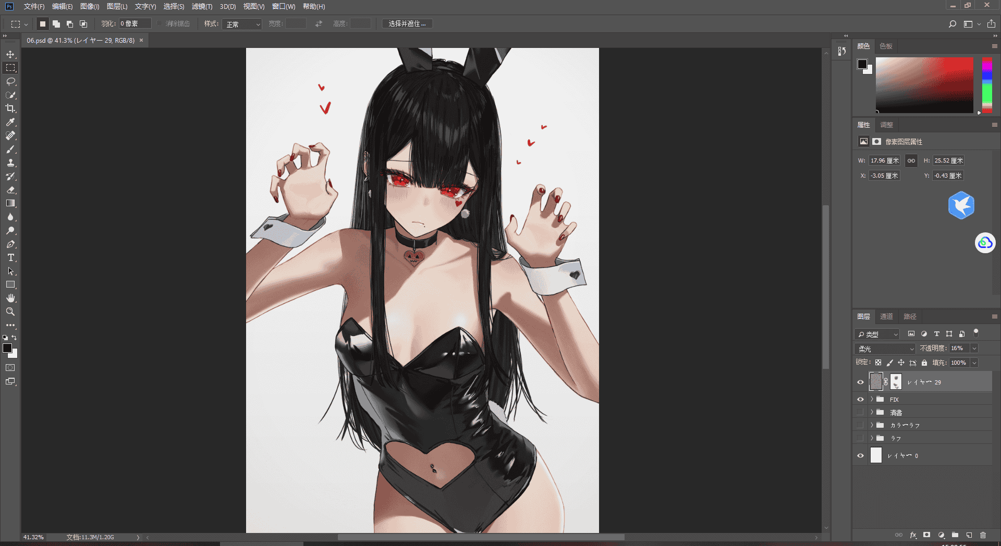Show the カラーラフ group layer
This screenshot has width=1001, height=546.
[860, 425]
